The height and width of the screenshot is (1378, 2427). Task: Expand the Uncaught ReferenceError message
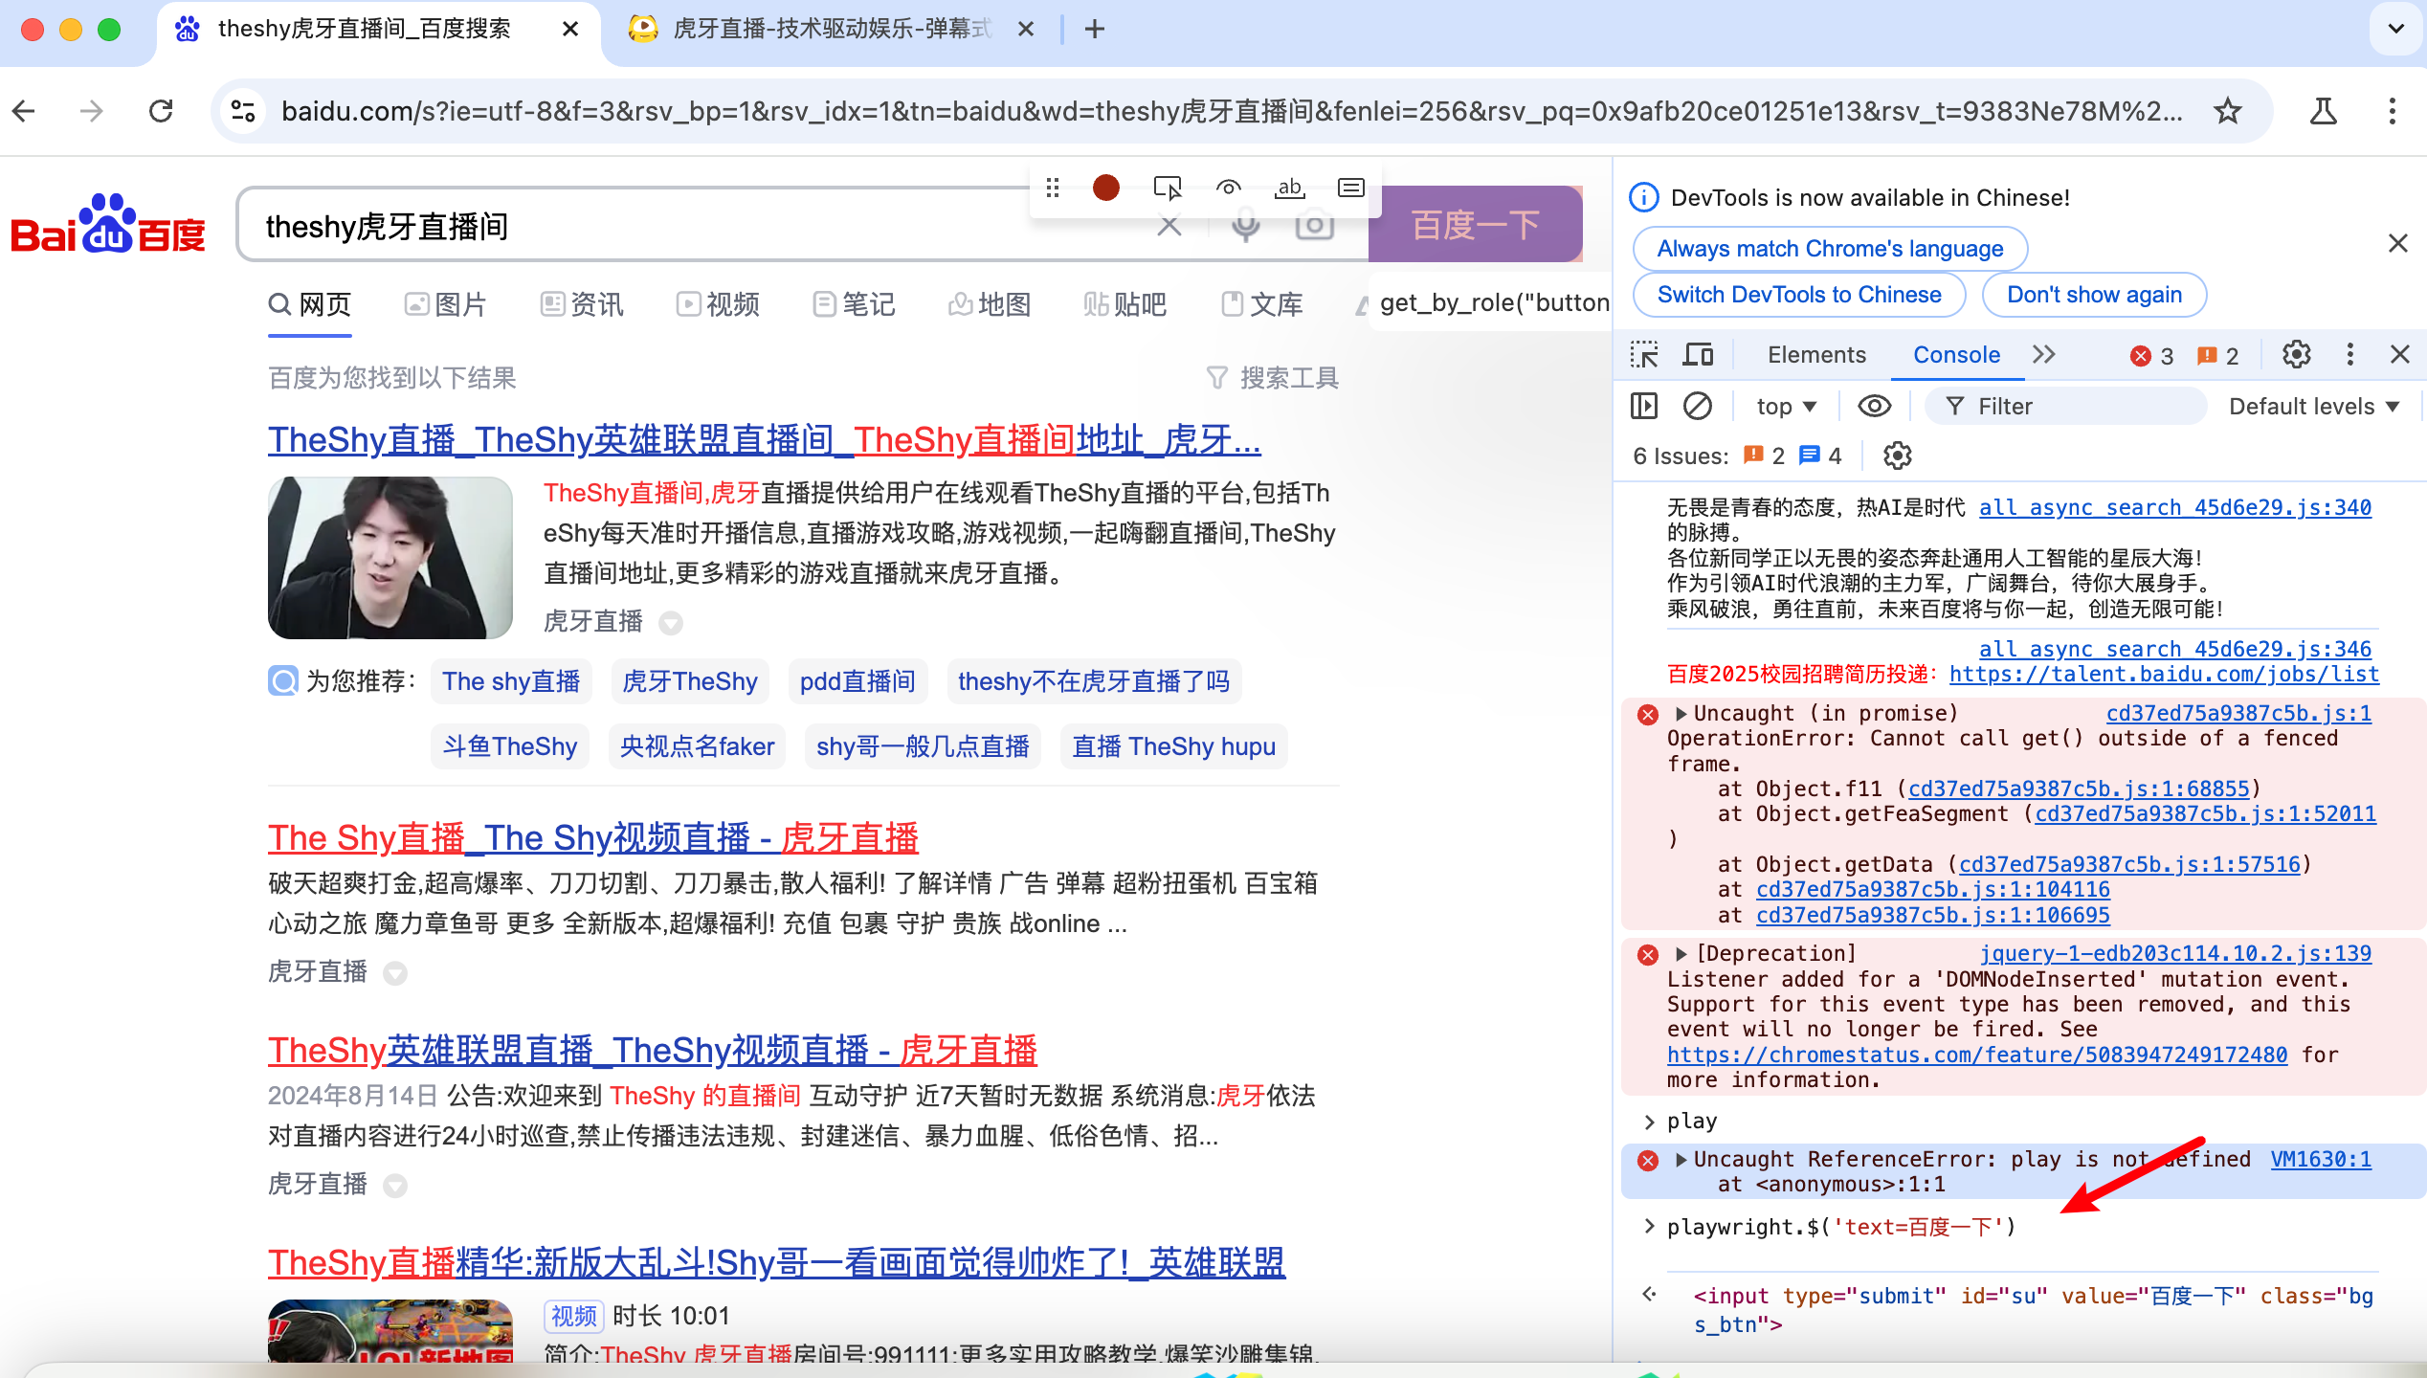point(1681,1160)
